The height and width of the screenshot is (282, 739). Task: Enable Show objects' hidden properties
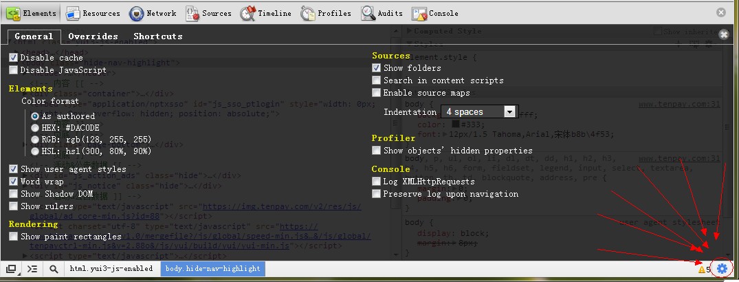pos(376,151)
